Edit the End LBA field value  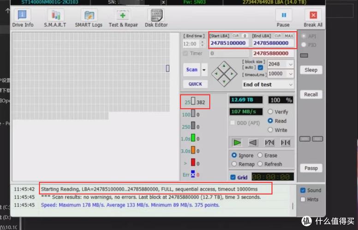point(273,43)
